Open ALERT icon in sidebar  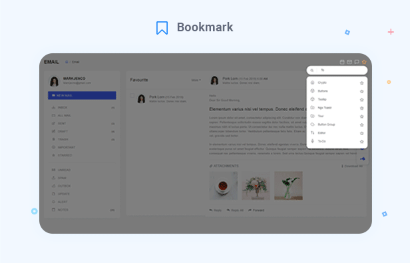[x=53, y=202]
